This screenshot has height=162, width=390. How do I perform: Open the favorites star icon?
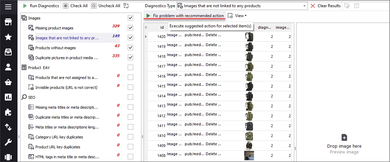[8, 37]
